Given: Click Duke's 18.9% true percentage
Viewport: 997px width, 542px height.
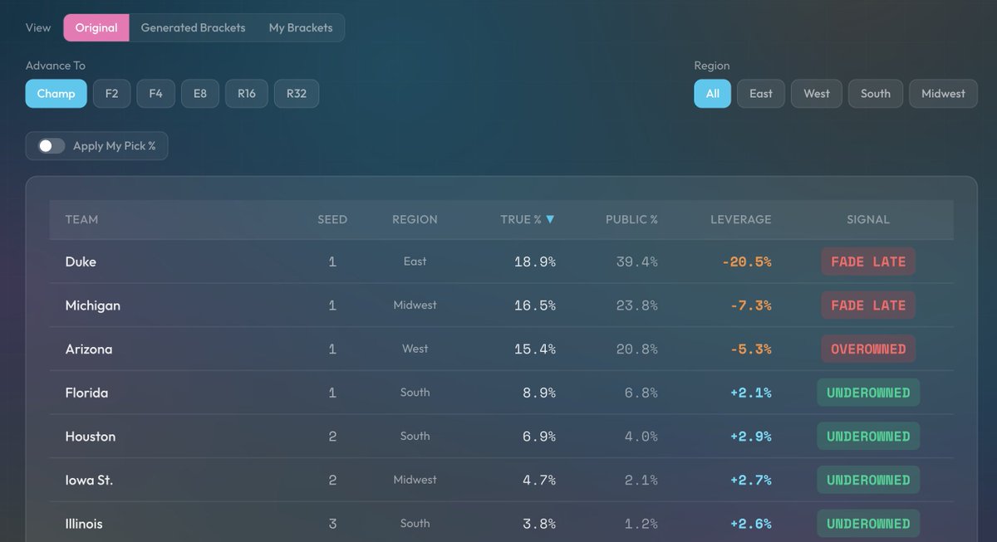Looking at the screenshot, I should click(534, 261).
